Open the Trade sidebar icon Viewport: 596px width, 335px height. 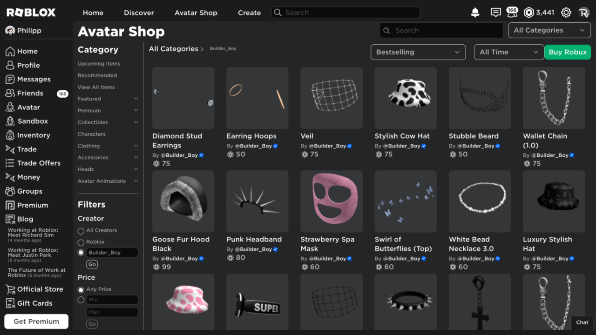10,149
